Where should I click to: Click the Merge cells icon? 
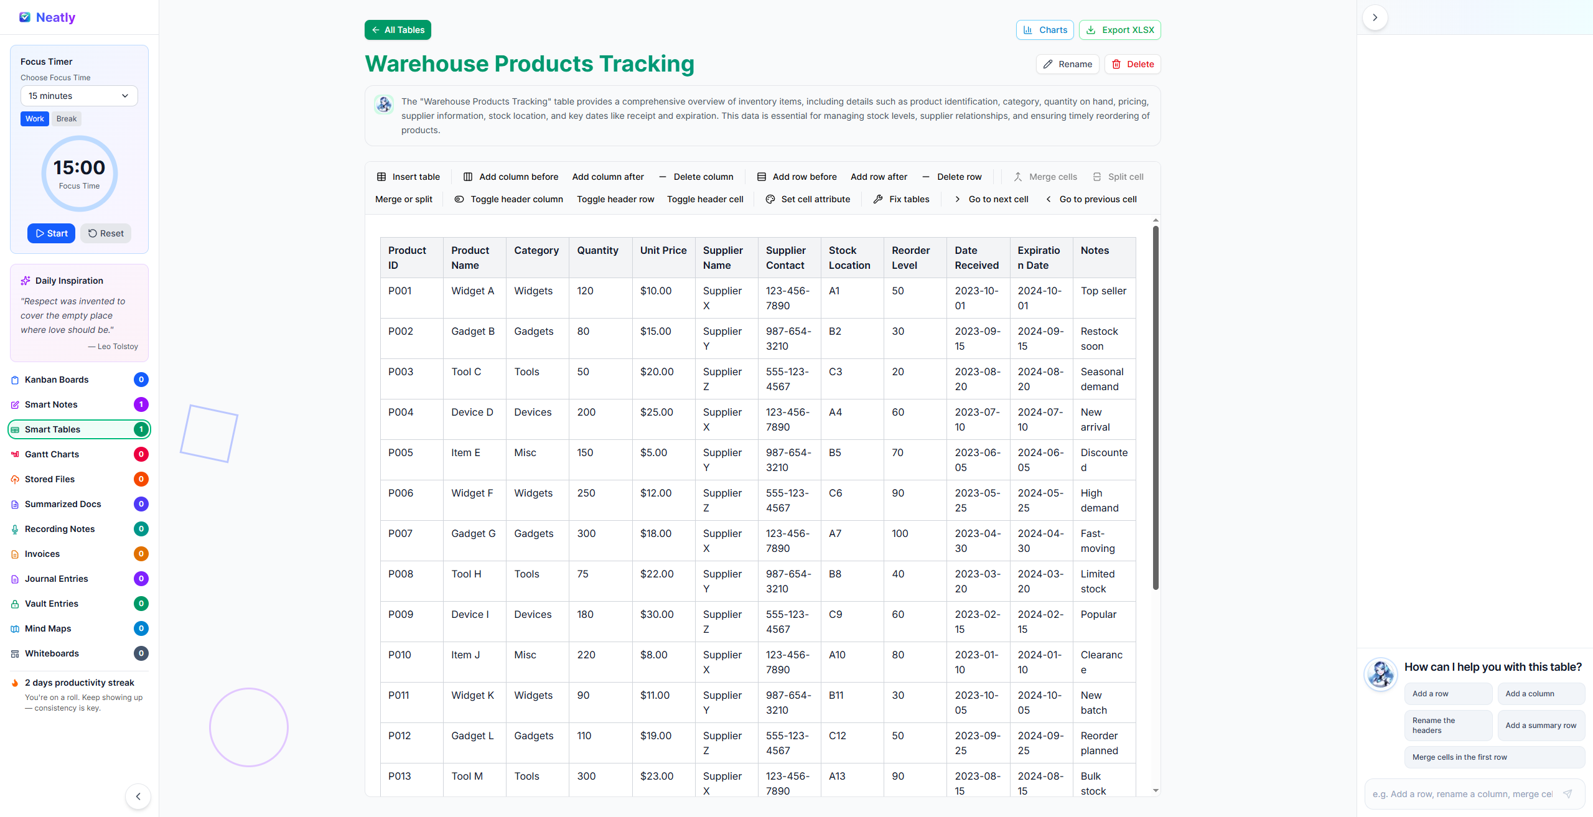click(x=1018, y=177)
